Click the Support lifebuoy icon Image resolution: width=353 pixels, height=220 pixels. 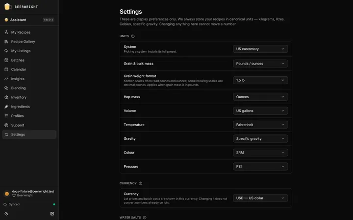pyautogui.click(x=6, y=125)
